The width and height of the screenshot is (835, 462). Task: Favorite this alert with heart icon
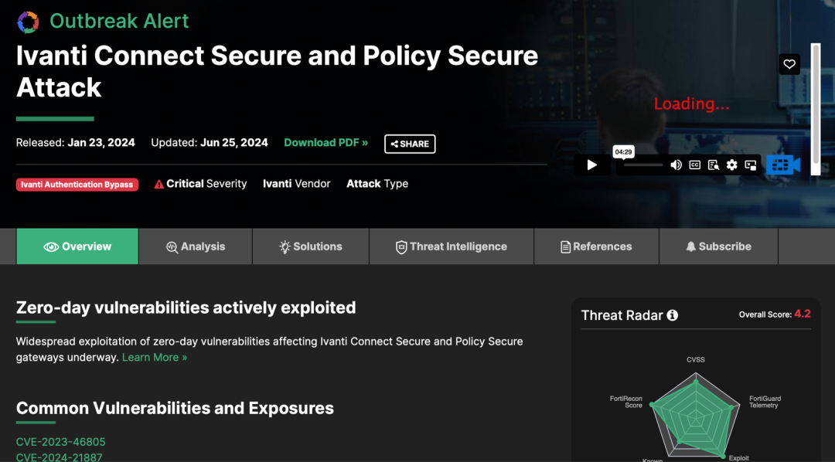pyautogui.click(x=789, y=64)
